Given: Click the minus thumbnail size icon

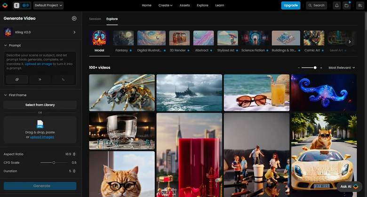Looking at the screenshot, I should 299,68.
